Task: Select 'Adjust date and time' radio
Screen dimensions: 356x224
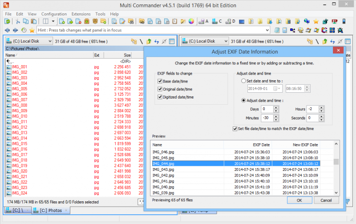Action: coord(243,100)
